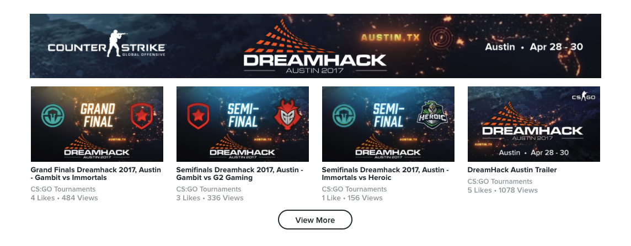Click the View More button
Viewport: 631px width, 246px height.
(x=315, y=220)
